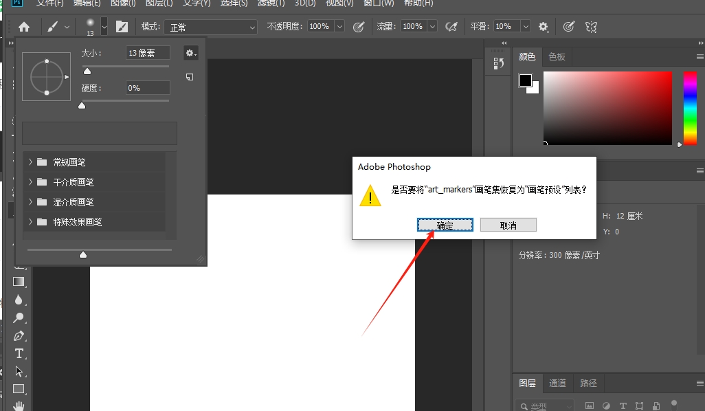Select the Path Selection arrow tool
This screenshot has height=411, width=705.
(19, 371)
